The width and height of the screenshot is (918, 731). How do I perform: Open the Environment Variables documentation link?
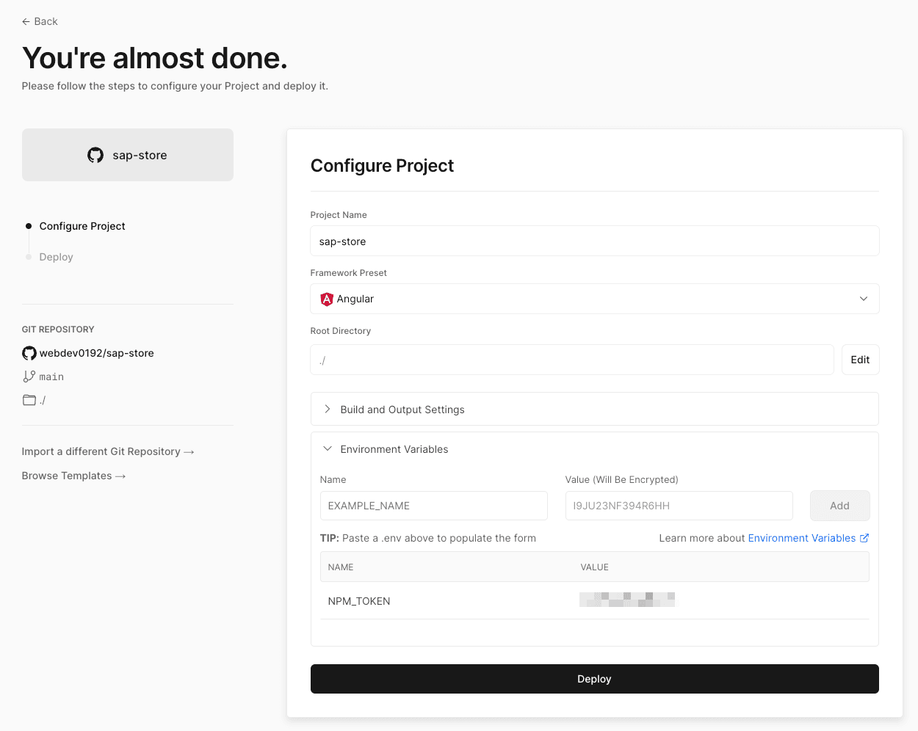coord(803,537)
